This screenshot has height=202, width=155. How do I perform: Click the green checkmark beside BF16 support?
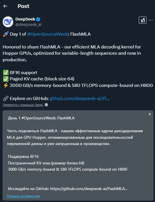(6, 73)
